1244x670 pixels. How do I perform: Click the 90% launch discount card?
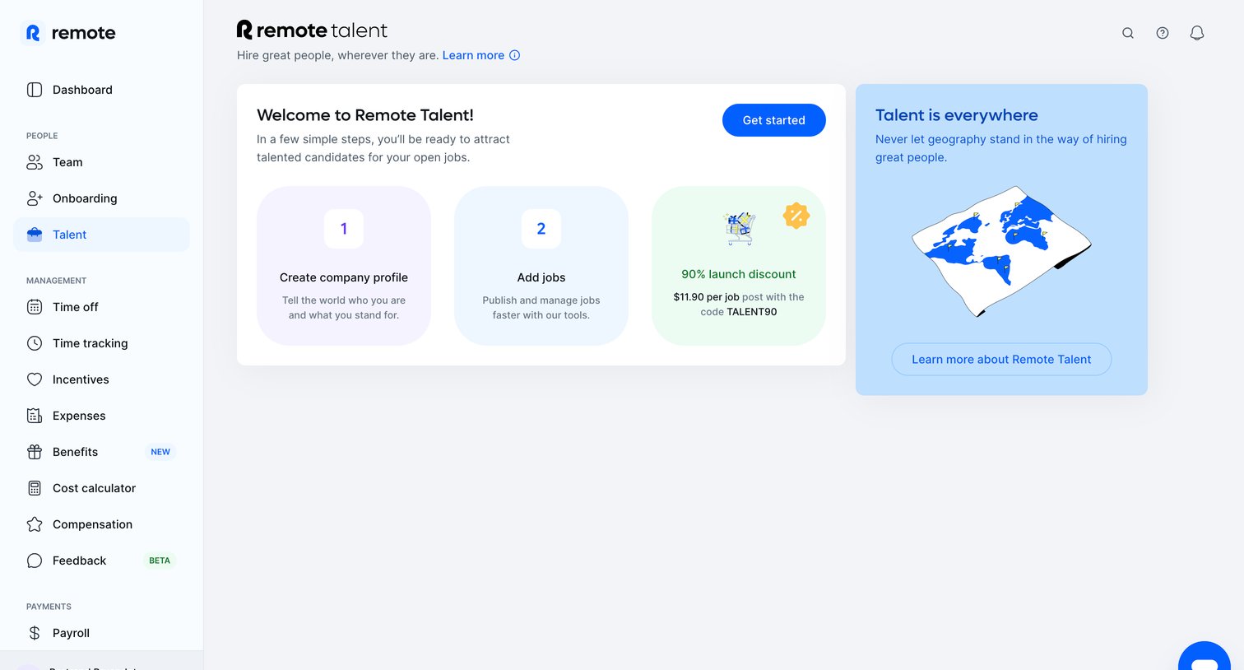tap(739, 266)
